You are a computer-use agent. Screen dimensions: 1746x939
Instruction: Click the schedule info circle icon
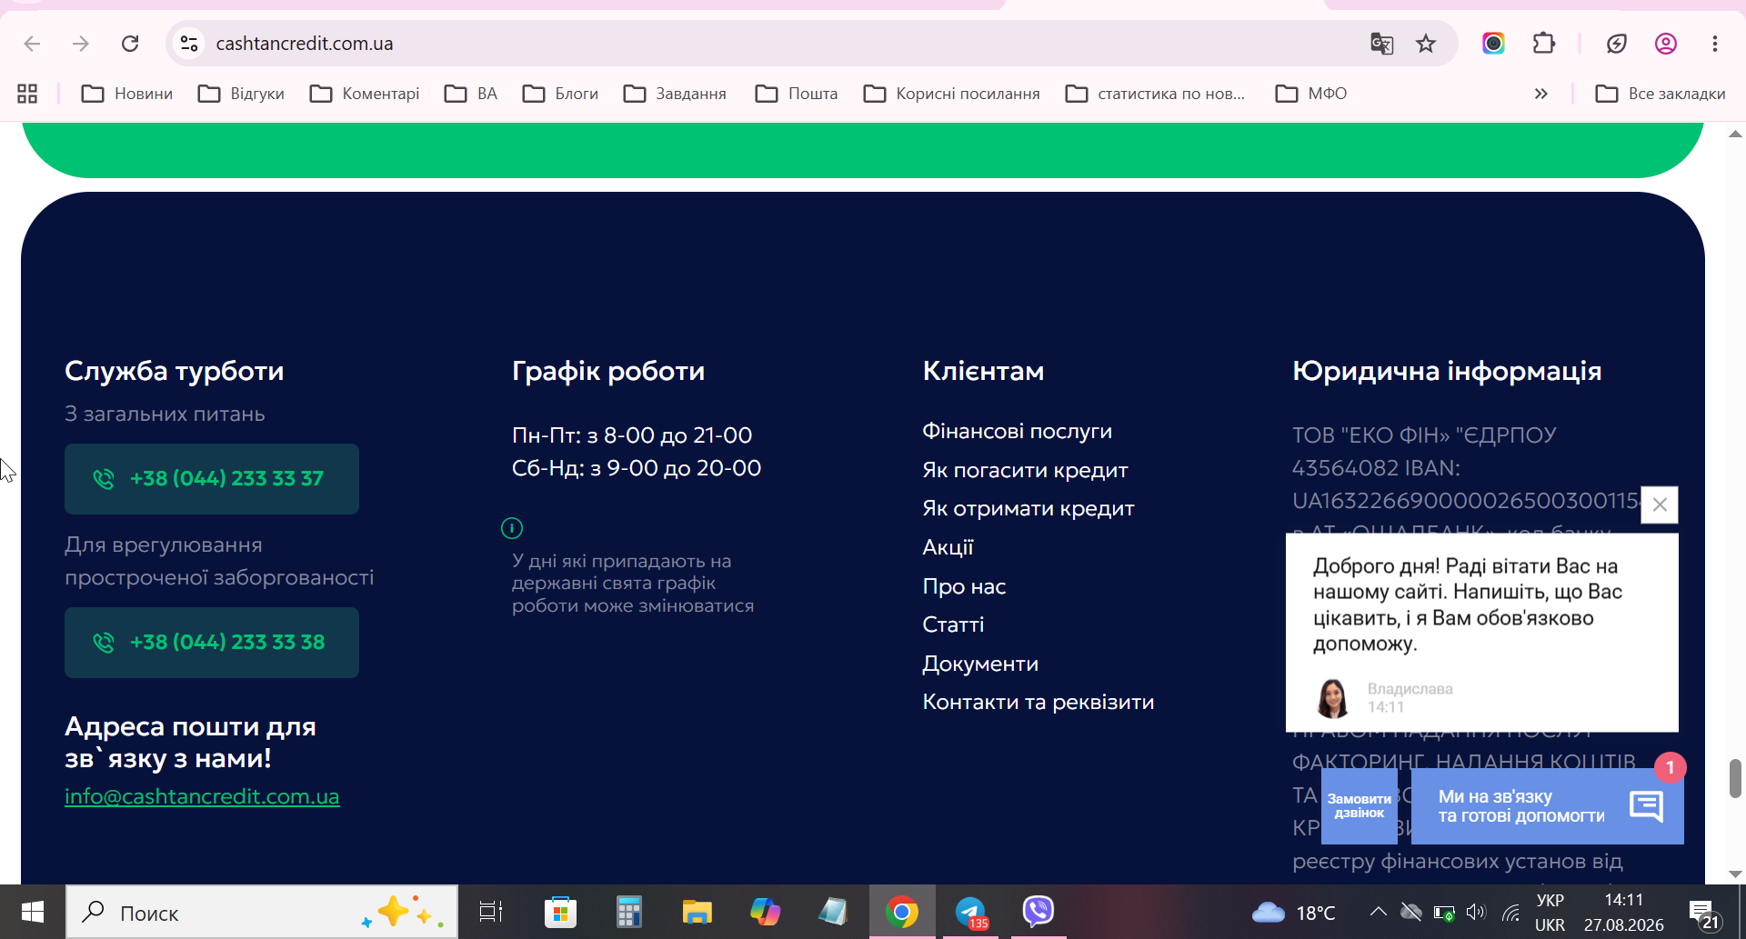click(x=512, y=527)
